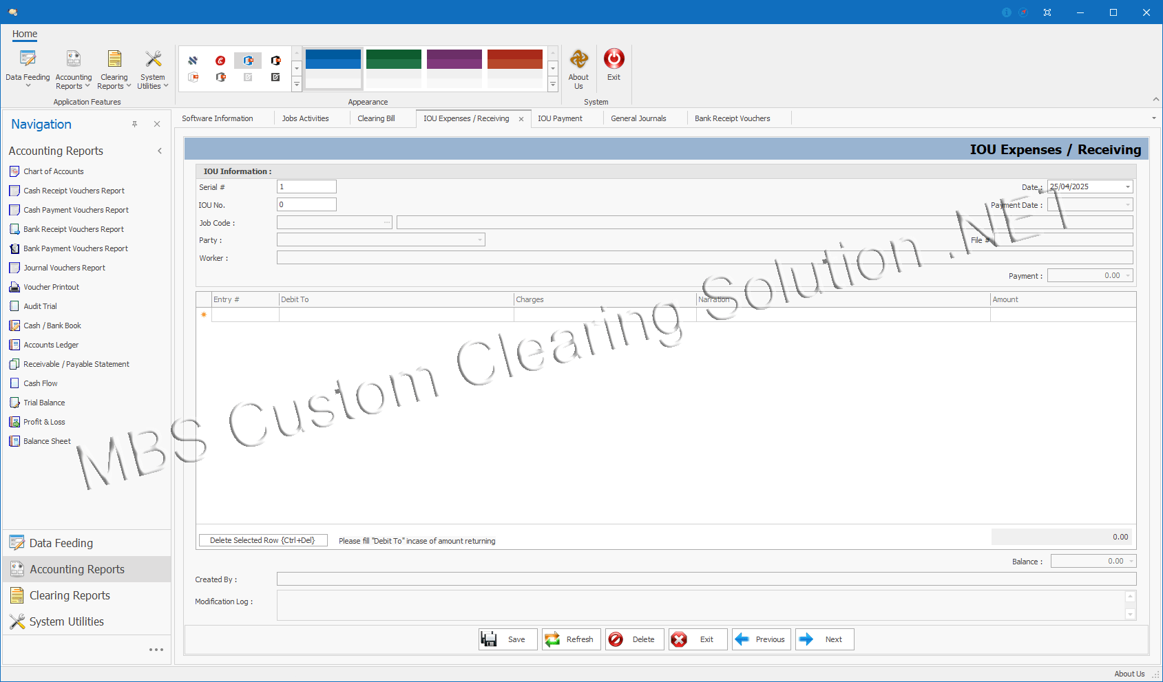Close the Navigation panel
Image resolution: width=1163 pixels, height=682 pixels.
pyautogui.click(x=157, y=124)
